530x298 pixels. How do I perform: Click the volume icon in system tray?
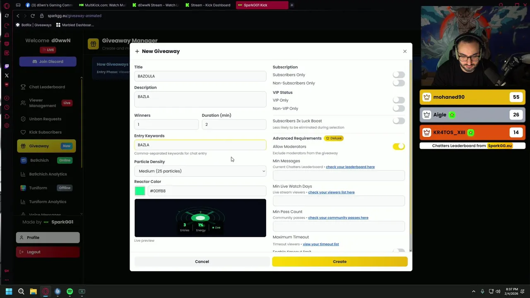498,291
